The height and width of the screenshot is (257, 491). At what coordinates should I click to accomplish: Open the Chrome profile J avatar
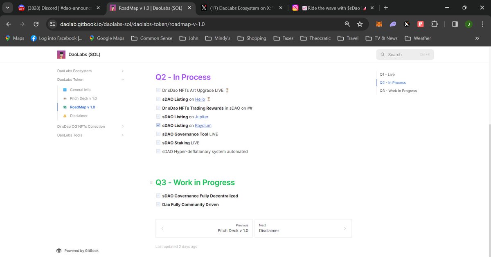pyautogui.click(x=468, y=24)
